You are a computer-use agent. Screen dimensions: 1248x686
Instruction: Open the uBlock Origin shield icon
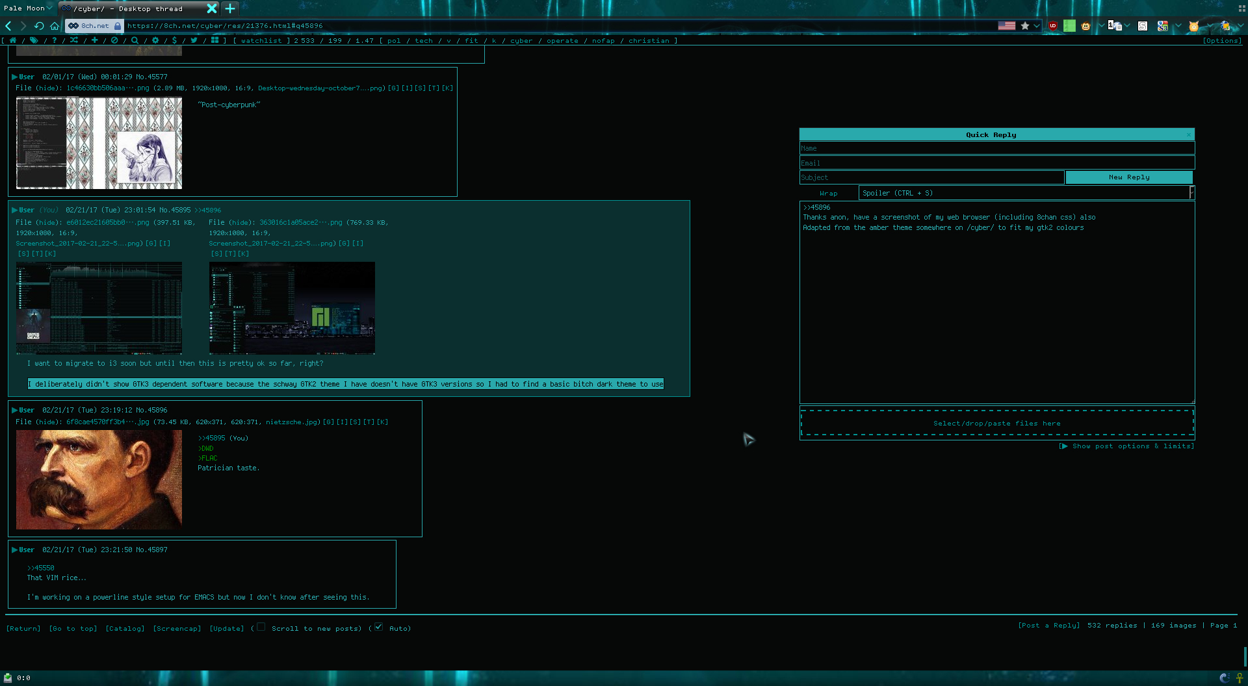[1053, 26]
